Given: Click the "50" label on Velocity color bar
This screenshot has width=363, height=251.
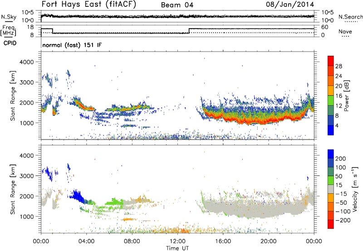Looking at the screenshot, I should coord(338,176).
